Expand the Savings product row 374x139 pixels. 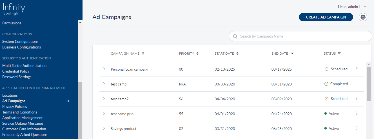pos(104,128)
